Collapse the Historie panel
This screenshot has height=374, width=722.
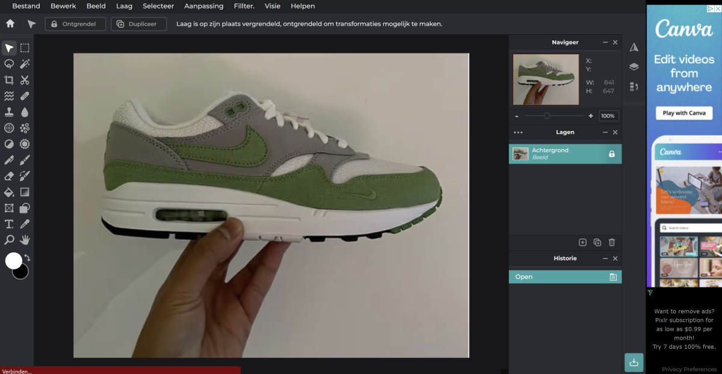coord(605,259)
